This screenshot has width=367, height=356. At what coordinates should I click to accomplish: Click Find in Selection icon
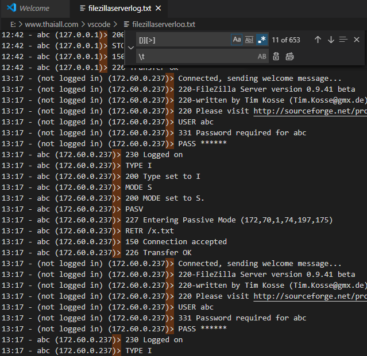click(343, 40)
